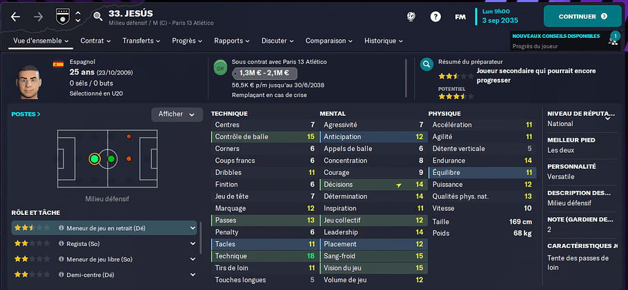Open the club badge shield icon
Screen dimensions: 628x290
tap(61, 17)
